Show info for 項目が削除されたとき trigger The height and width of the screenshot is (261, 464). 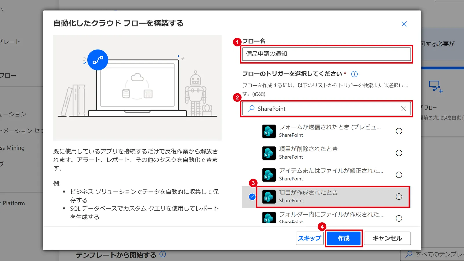point(399,153)
